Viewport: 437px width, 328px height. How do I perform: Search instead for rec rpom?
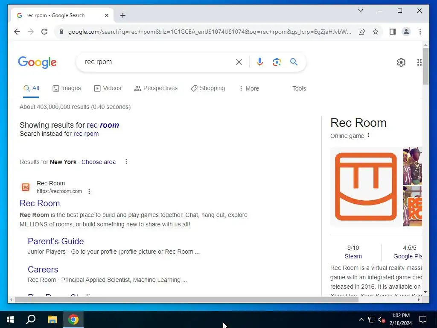(86, 134)
